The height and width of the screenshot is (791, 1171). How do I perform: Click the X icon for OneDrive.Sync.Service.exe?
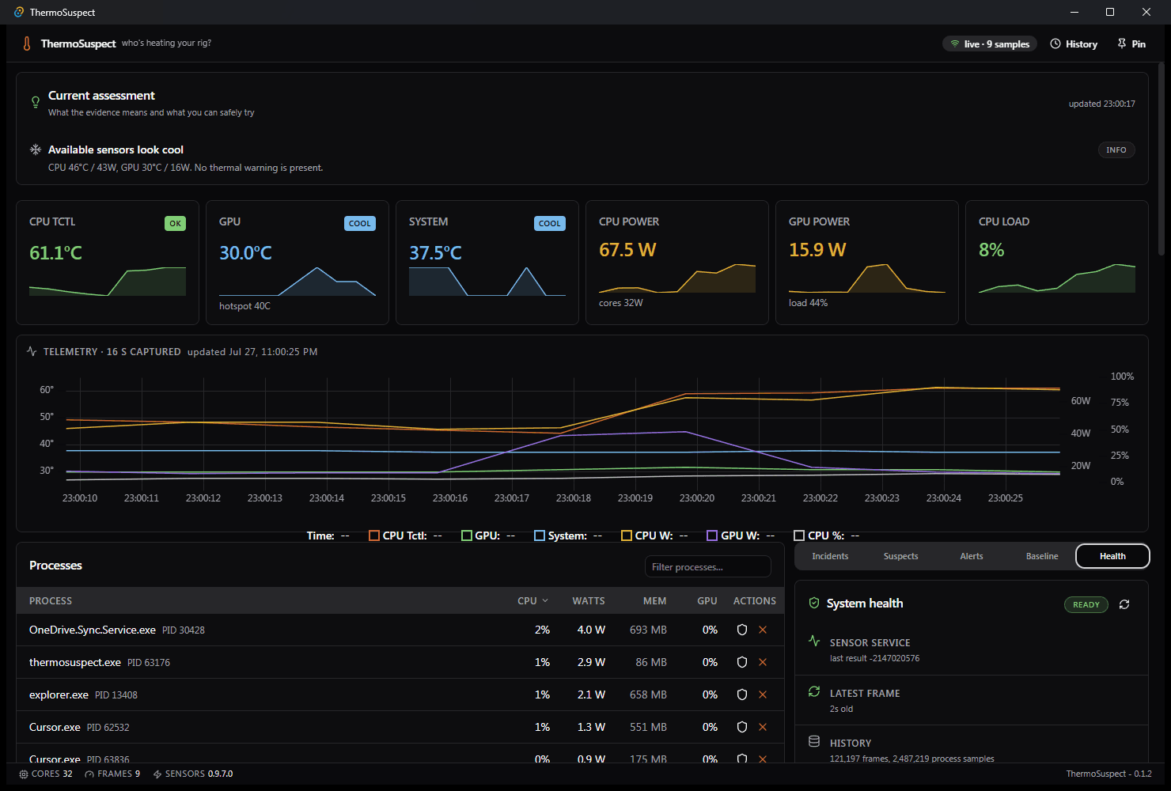point(763,630)
